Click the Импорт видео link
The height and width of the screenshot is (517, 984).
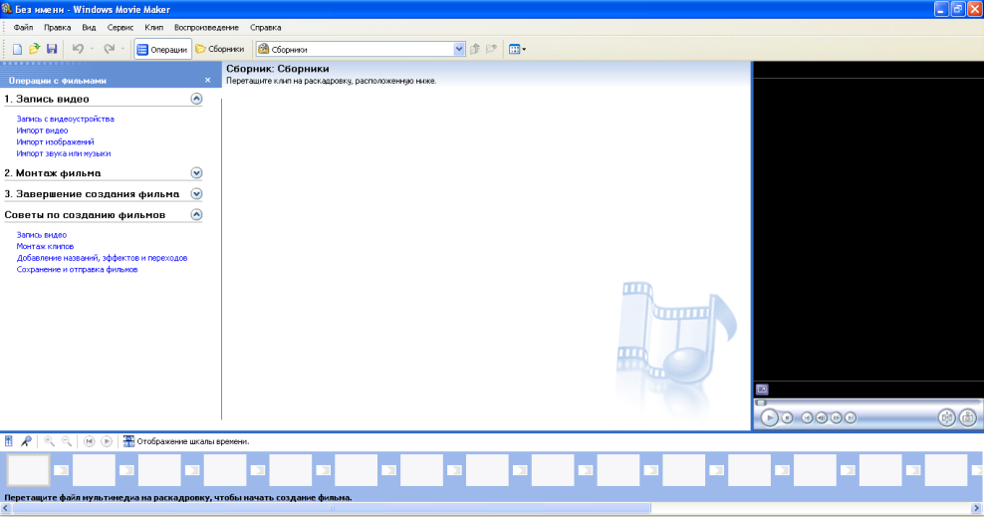pos(42,130)
